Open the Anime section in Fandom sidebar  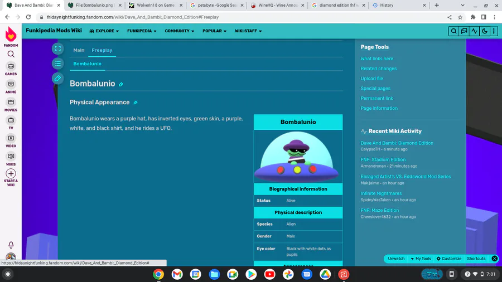[11, 87]
